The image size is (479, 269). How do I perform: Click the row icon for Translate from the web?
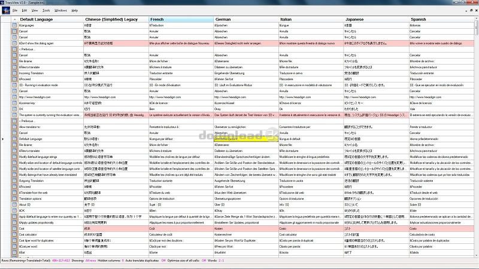[14, 192]
